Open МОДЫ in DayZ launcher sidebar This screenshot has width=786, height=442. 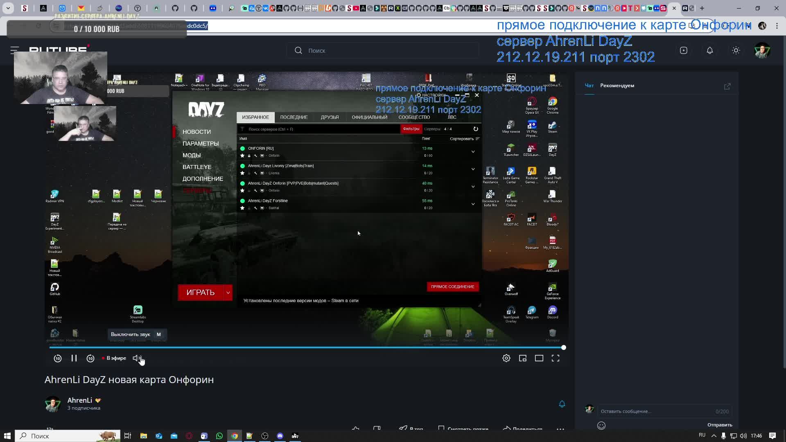point(192,156)
